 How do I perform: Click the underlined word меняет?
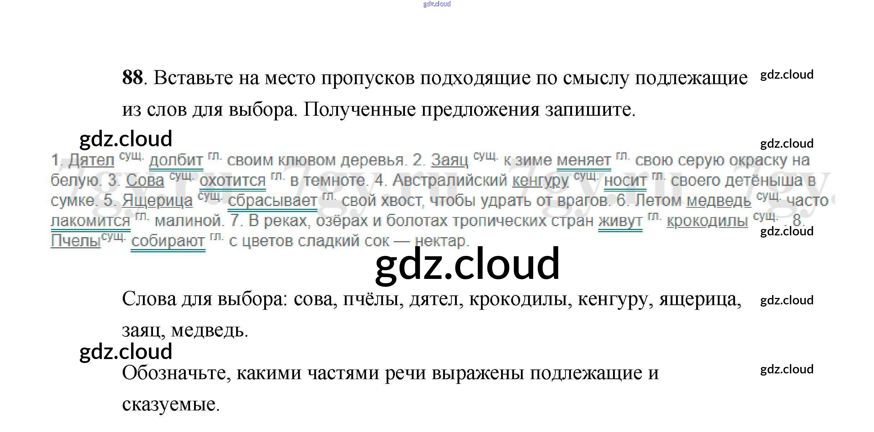coord(584,160)
